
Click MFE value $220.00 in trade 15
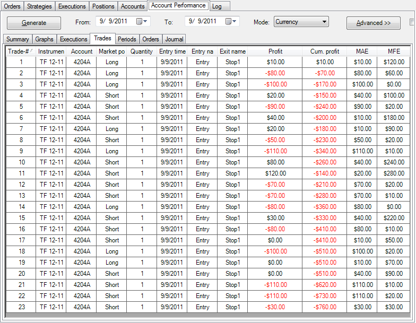pyautogui.click(x=394, y=218)
